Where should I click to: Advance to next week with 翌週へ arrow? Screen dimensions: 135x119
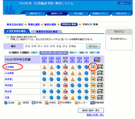click(x=83, y=53)
